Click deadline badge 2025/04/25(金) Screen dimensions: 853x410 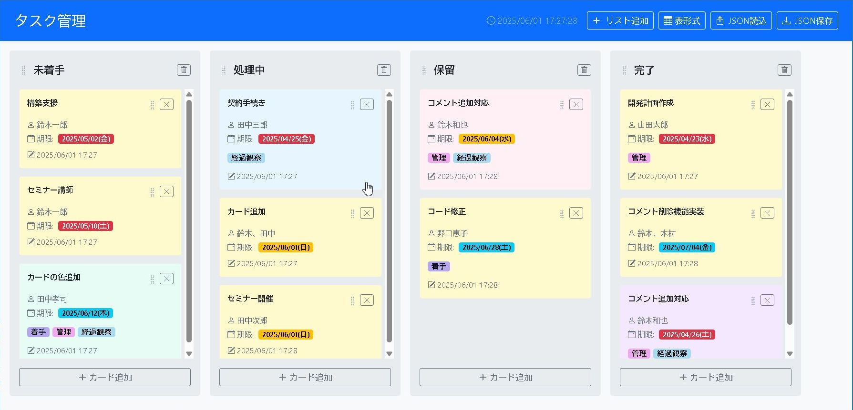click(x=286, y=139)
